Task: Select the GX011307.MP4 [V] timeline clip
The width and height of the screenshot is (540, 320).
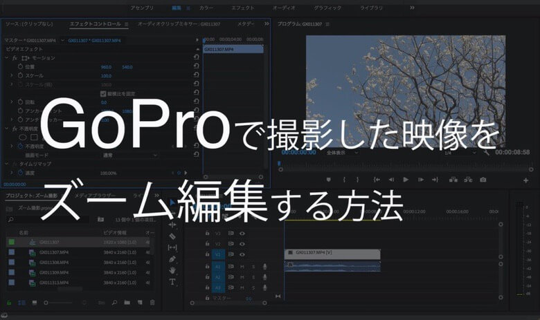Action: (332, 254)
